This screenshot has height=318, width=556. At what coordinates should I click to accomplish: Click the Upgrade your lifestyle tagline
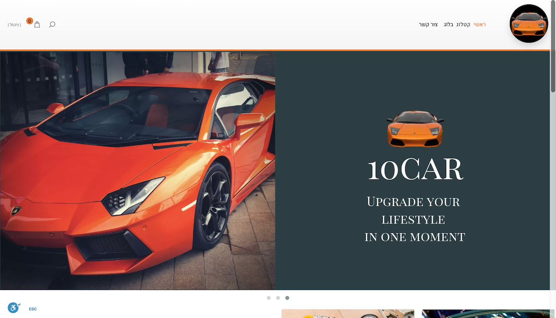(x=414, y=219)
